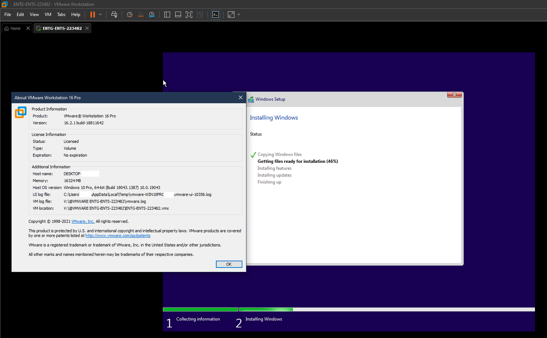
Task: Click the green checkmark beside Copying Windows files
Action: click(x=253, y=154)
